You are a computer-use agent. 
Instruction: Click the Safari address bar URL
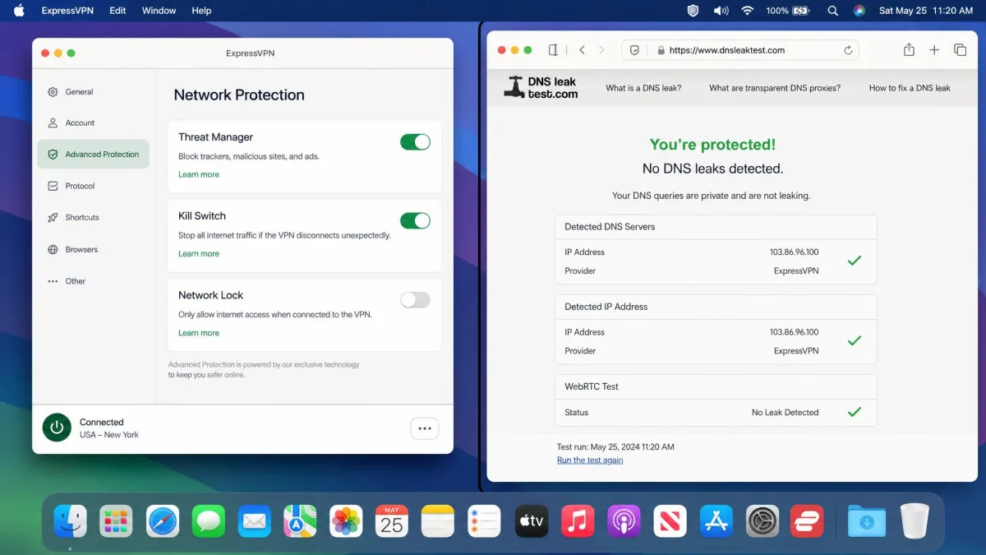click(x=726, y=50)
